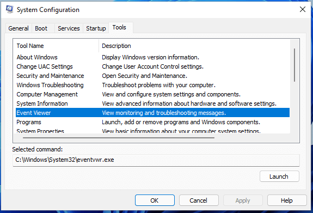Click the System Configuration title bar icon
This screenshot has width=313, height=213.
(9, 9)
